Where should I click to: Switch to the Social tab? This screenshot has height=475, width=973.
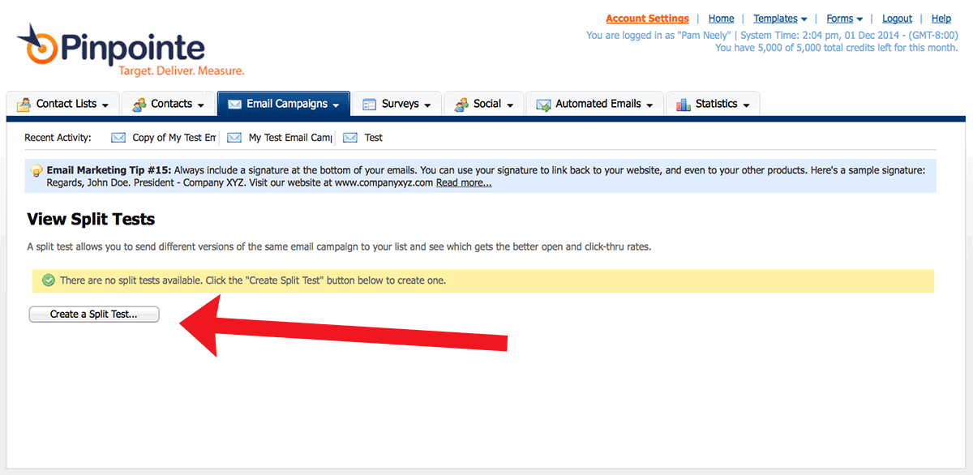pyautogui.click(x=484, y=104)
